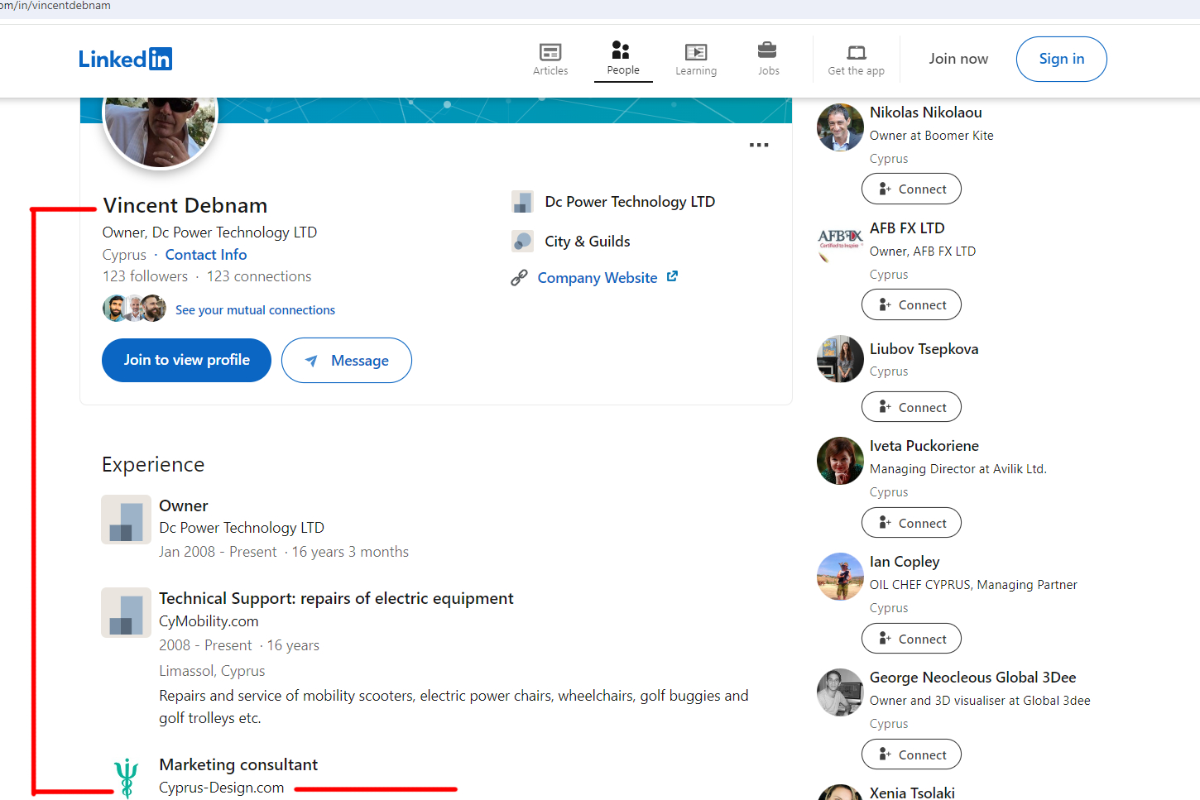1200x800 pixels.
Task: Go to Jobs briefcase icon
Action: pos(768,51)
